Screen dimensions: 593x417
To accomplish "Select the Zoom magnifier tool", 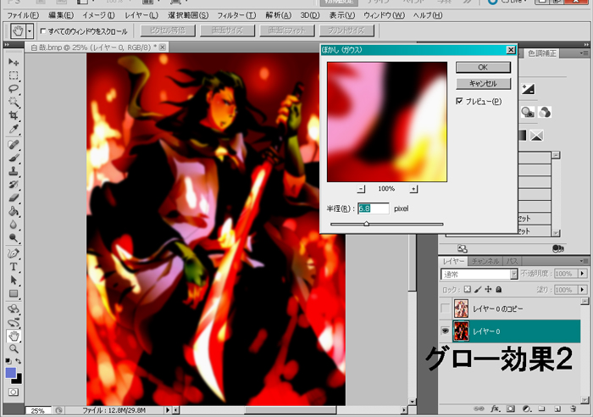I will 14,348.
